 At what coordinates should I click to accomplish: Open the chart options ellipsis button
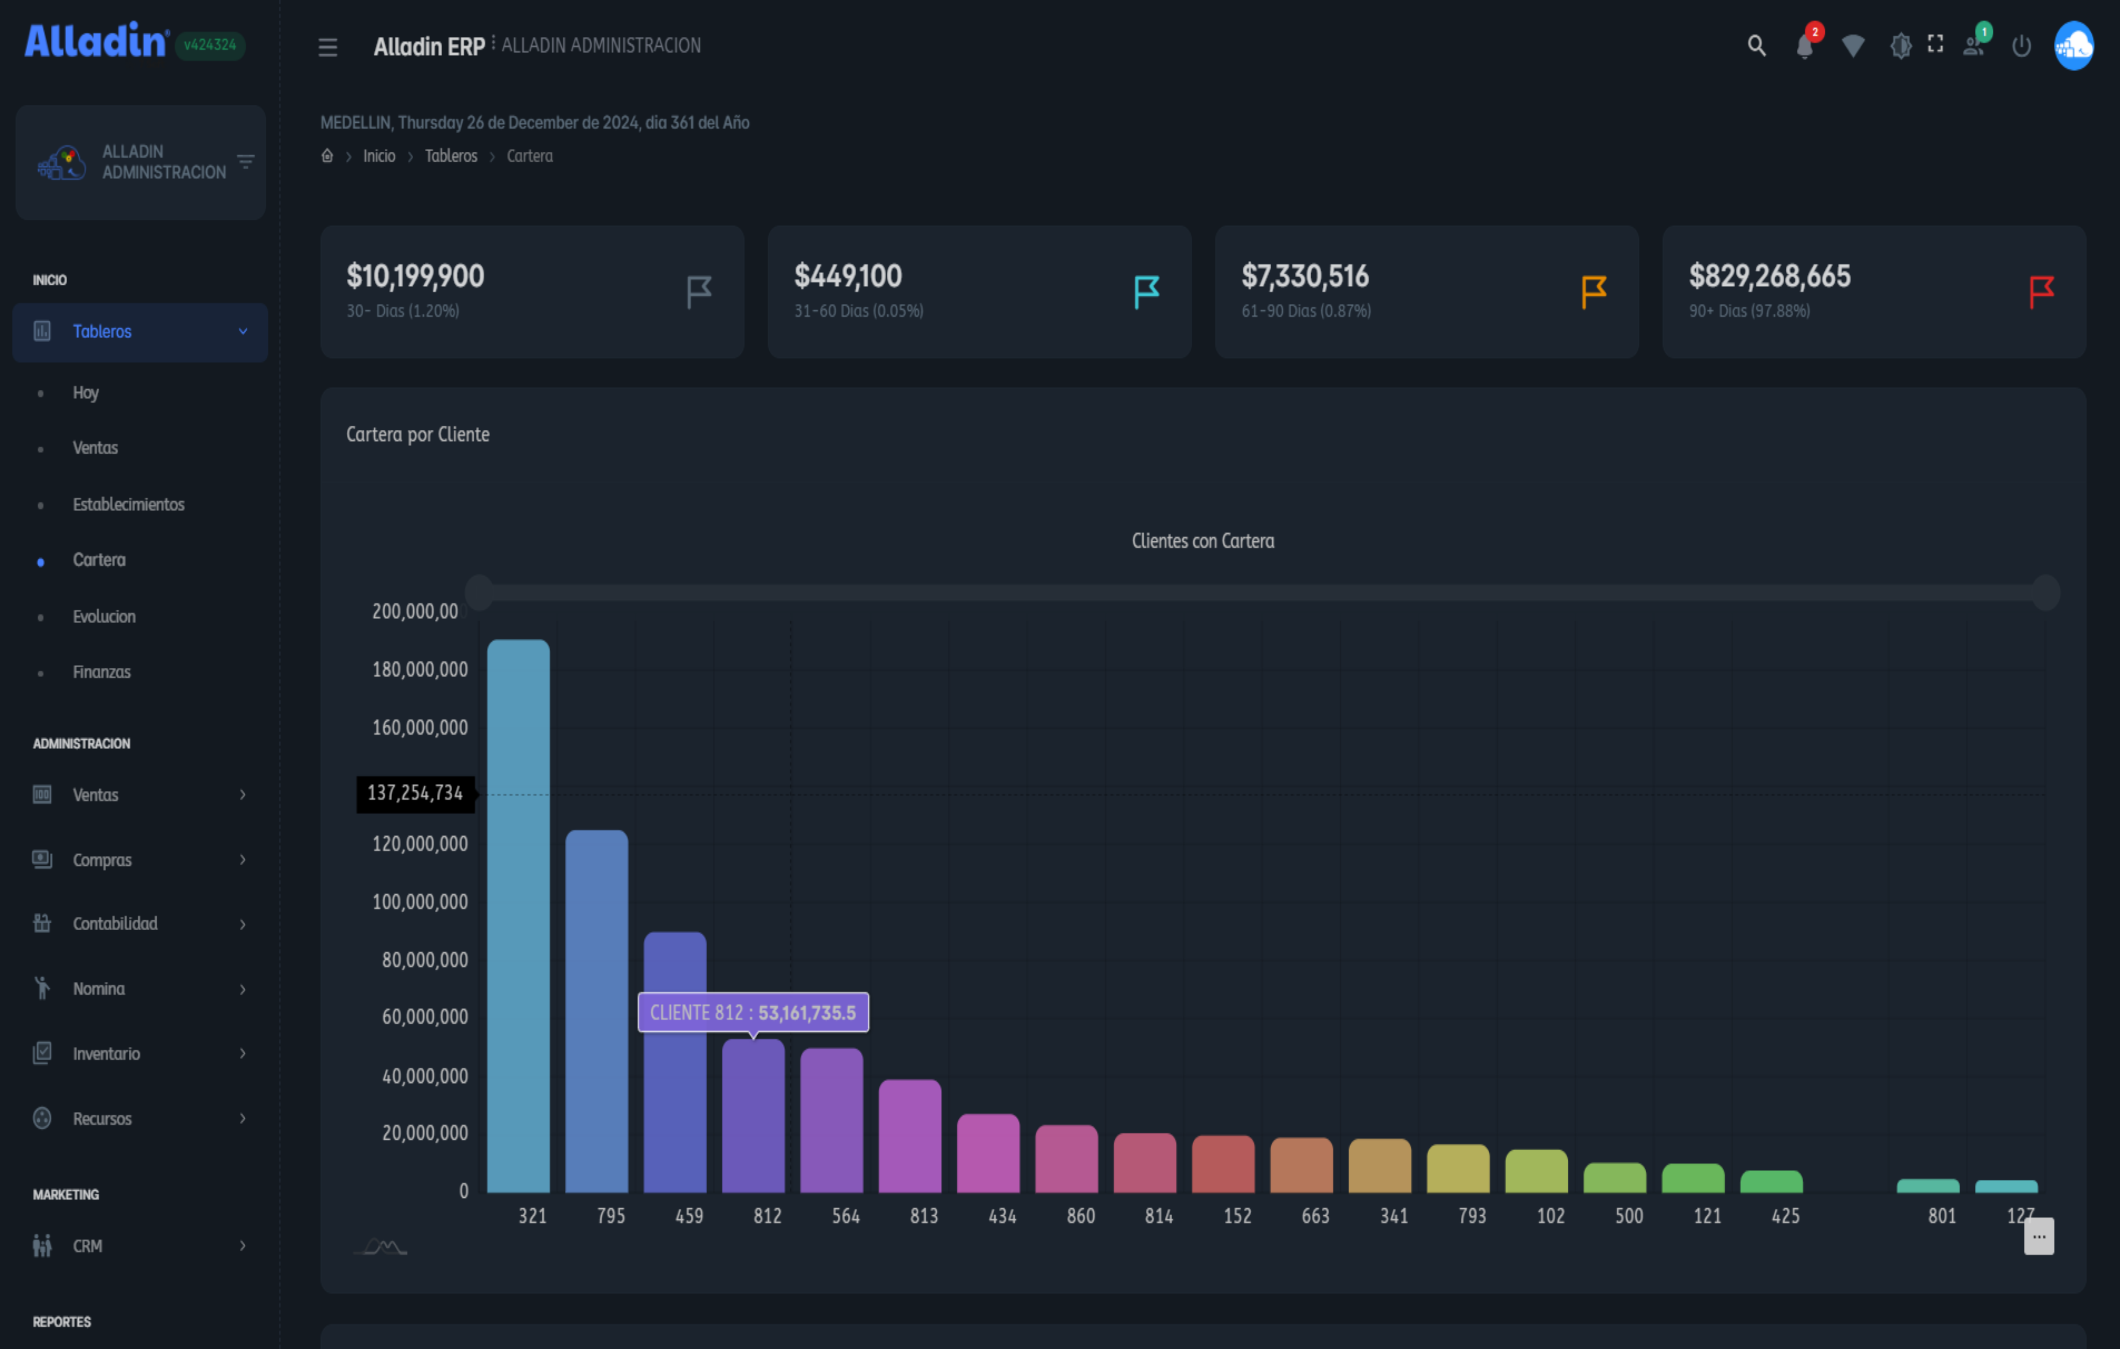coord(2039,1236)
